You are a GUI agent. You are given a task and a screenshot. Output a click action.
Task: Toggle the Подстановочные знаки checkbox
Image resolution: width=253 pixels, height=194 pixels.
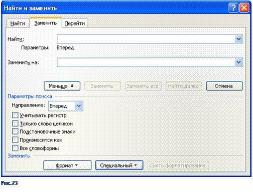click(15, 131)
